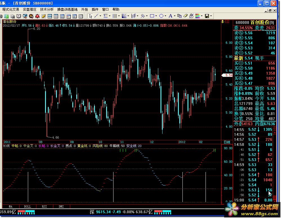Select the horizontal split window layout icon
Viewport: 281px width, 218px height.
(x=50, y=16)
